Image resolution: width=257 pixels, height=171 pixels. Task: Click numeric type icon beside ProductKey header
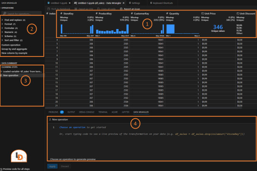click(97, 13)
